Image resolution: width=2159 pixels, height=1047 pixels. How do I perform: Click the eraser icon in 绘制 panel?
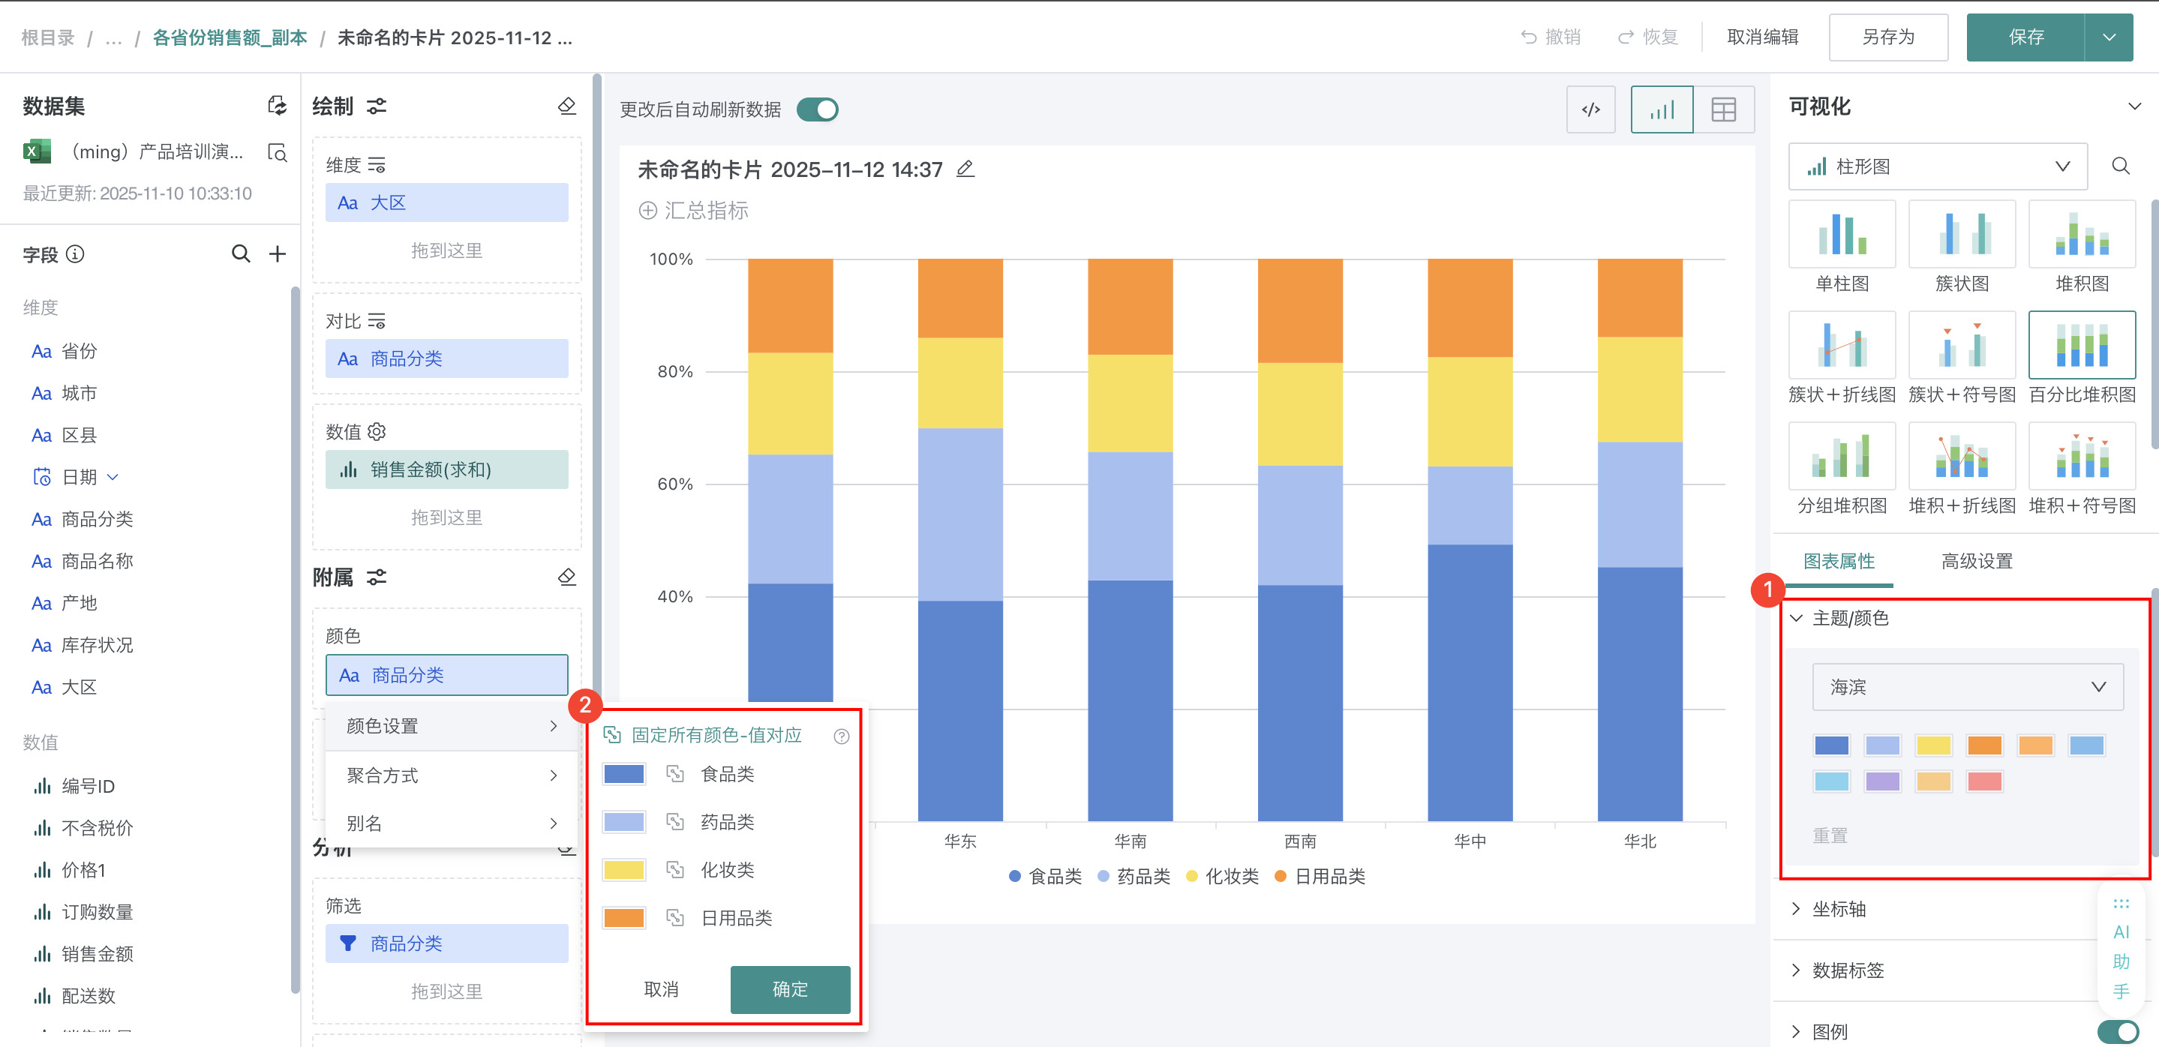click(x=566, y=106)
